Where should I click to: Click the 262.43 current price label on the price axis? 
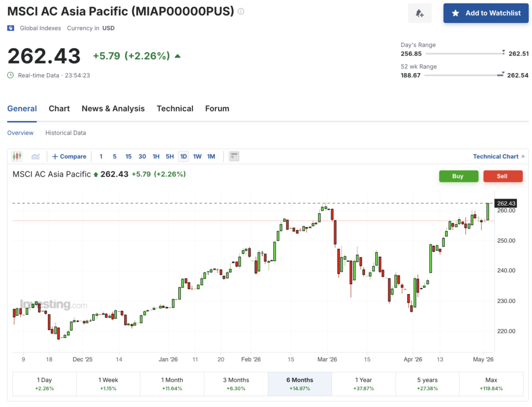pyautogui.click(x=506, y=203)
